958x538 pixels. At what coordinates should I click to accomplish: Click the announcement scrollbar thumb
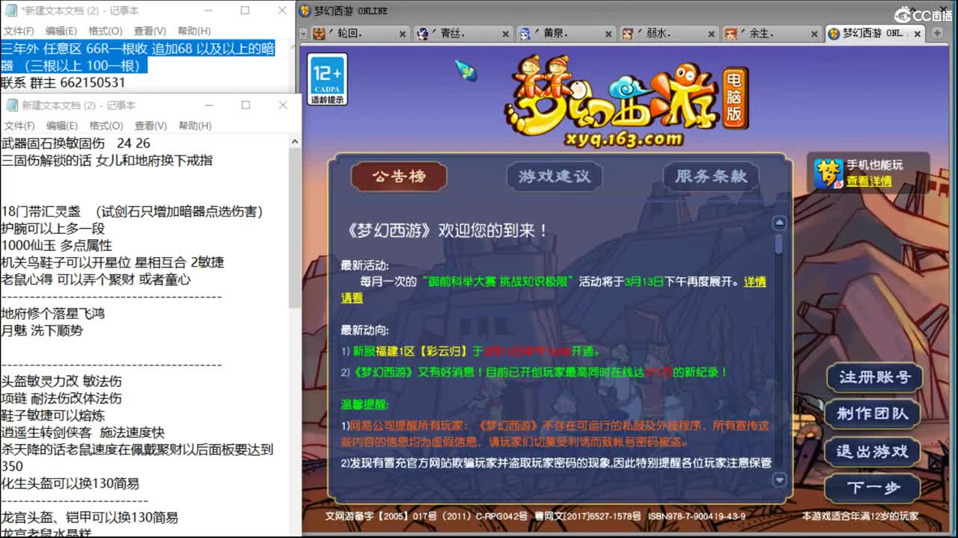click(x=779, y=244)
